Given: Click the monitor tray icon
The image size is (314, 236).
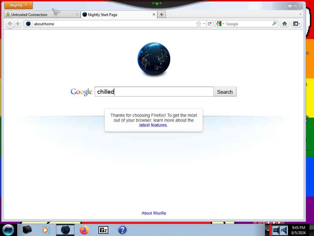Looking at the screenshot, I should click(276, 230).
